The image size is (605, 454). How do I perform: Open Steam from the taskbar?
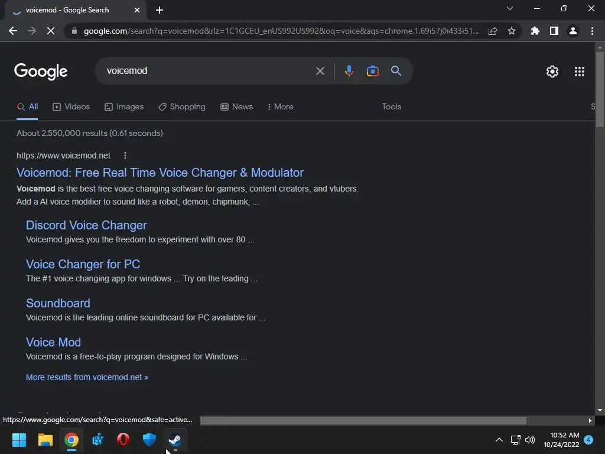(x=175, y=440)
